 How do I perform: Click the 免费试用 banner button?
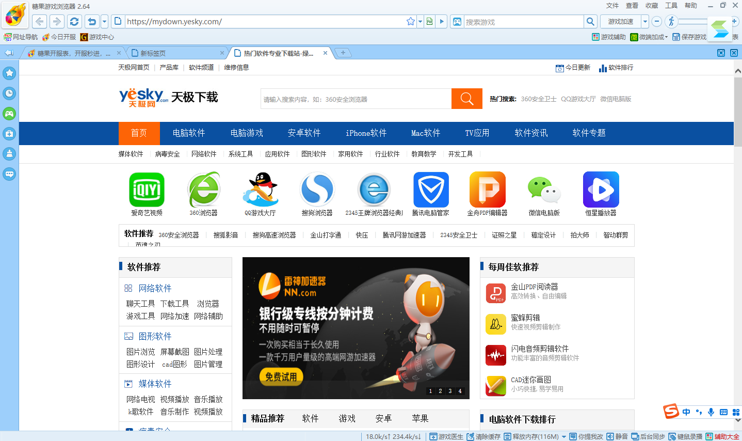(x=281, y=376)
